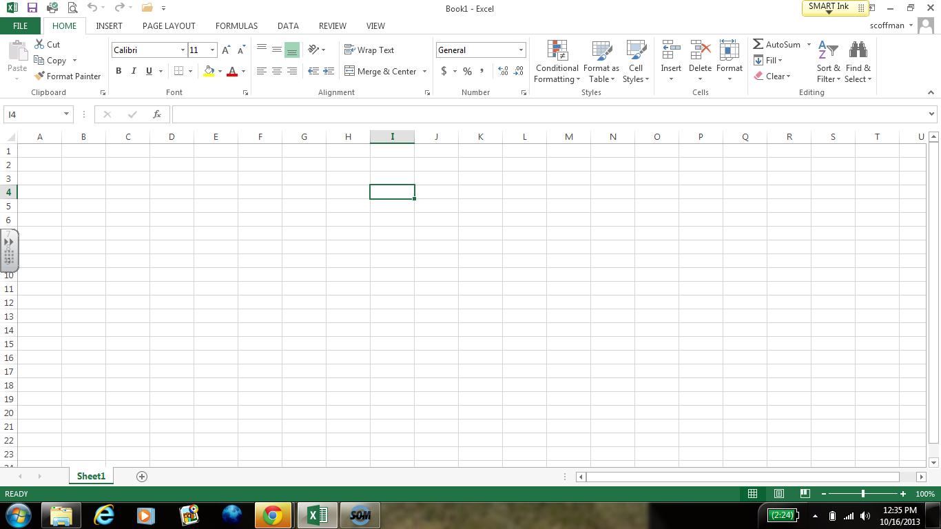Toggle underline formatting

[147, 71]
